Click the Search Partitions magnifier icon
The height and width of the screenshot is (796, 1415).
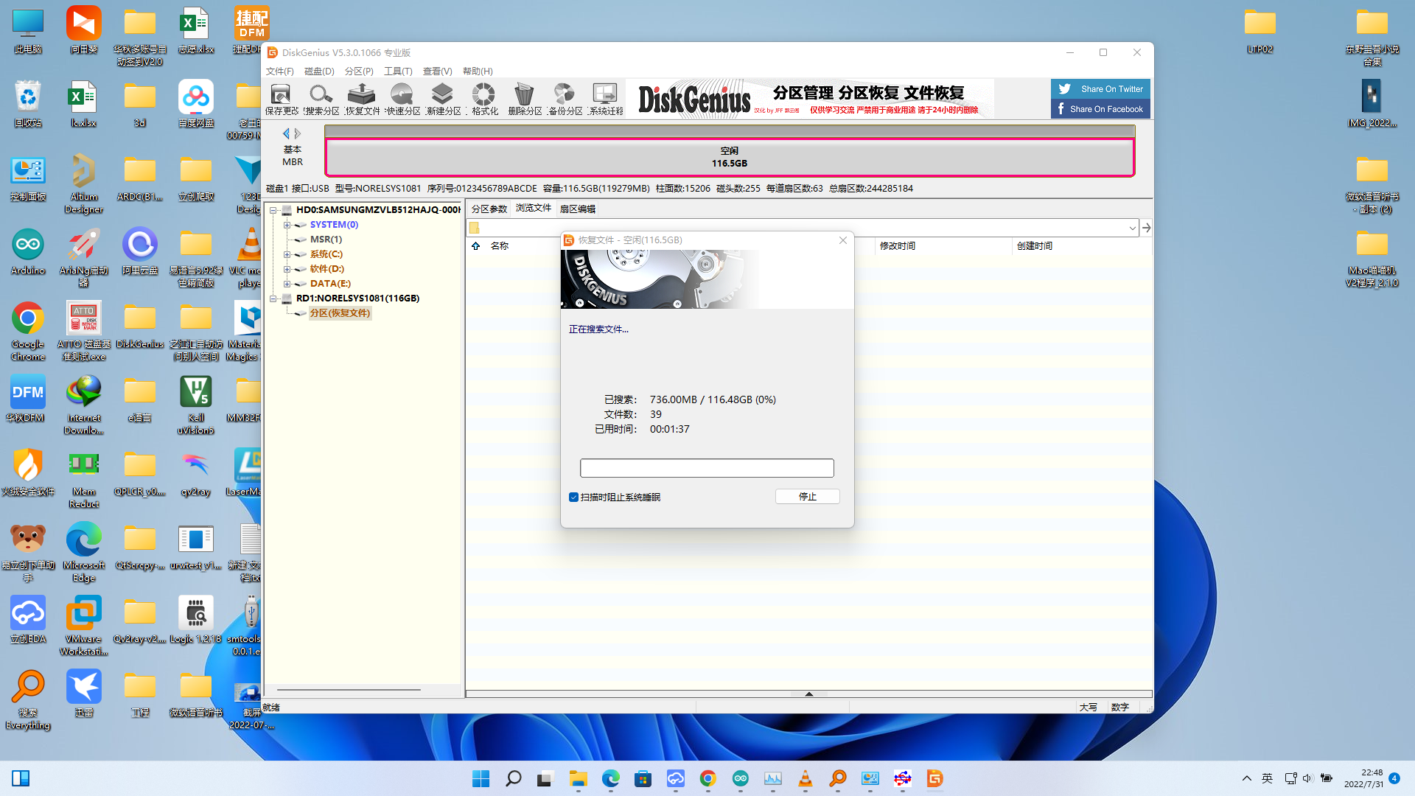(x=321, y=99)
